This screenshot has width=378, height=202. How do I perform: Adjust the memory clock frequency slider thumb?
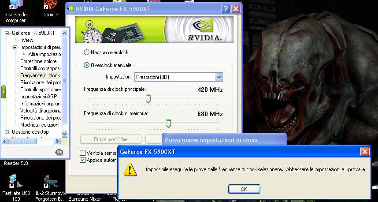pos(168,123)
